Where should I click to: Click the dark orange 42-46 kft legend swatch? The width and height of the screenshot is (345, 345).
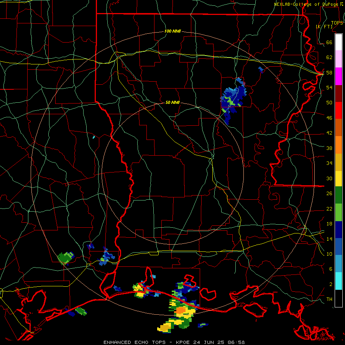click(x=338, y=127)
